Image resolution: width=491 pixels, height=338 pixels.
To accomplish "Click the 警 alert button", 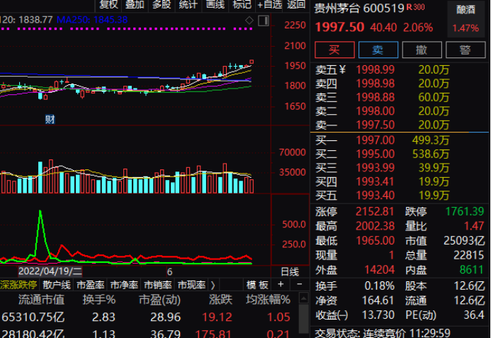I will point(465,50).
